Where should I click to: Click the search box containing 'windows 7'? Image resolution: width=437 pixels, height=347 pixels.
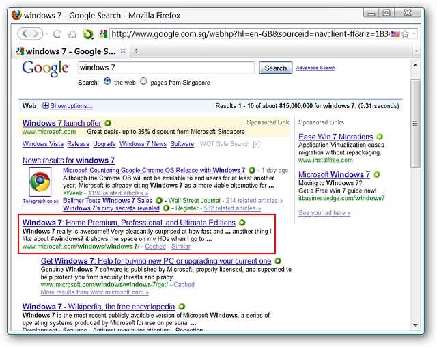click(166, 68)
